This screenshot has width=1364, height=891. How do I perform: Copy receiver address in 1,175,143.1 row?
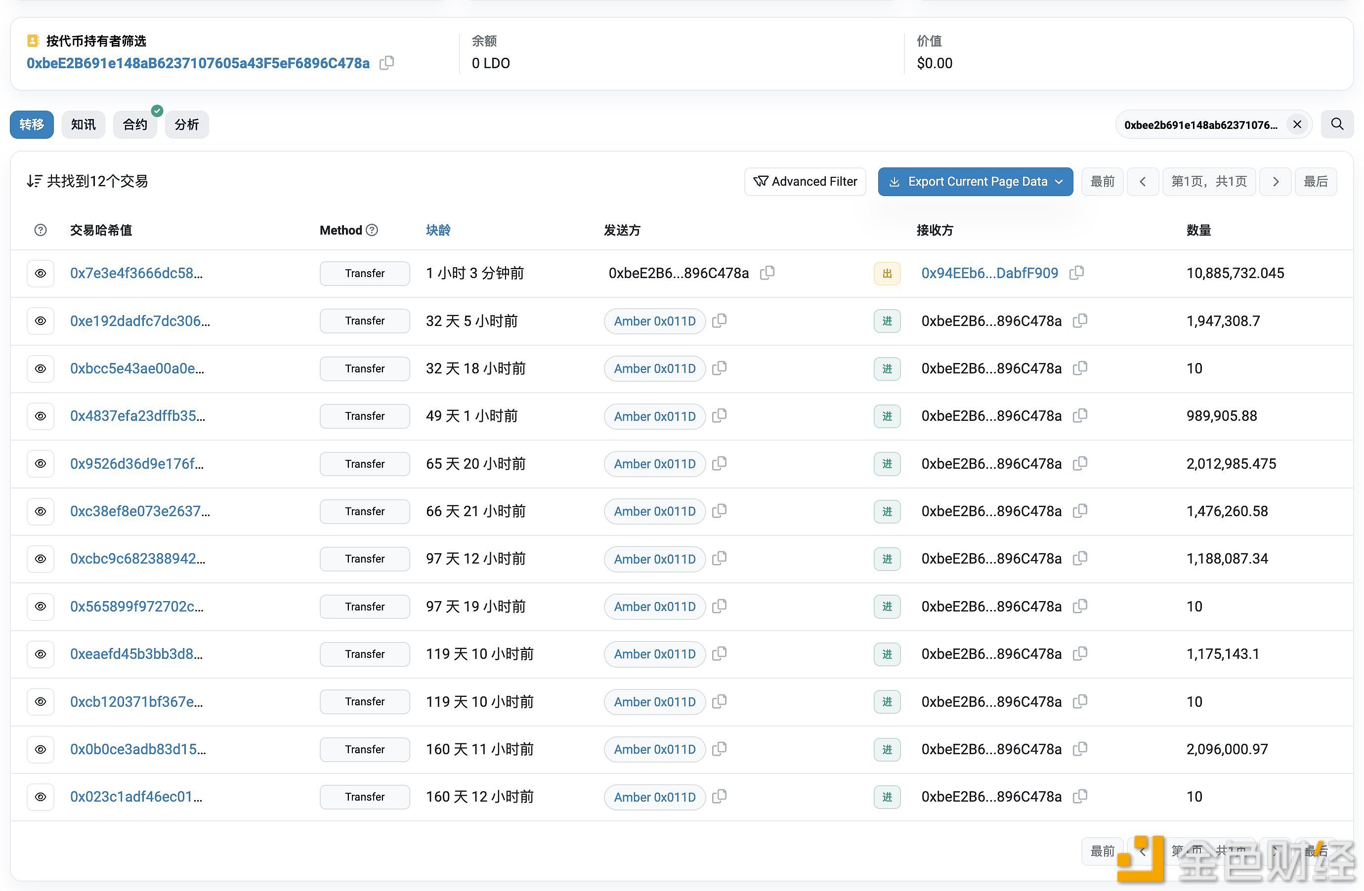coord(1080,653)
